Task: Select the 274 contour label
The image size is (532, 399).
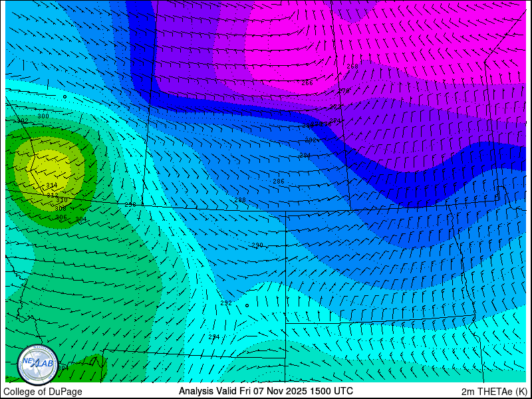Action: click(335, 120)
